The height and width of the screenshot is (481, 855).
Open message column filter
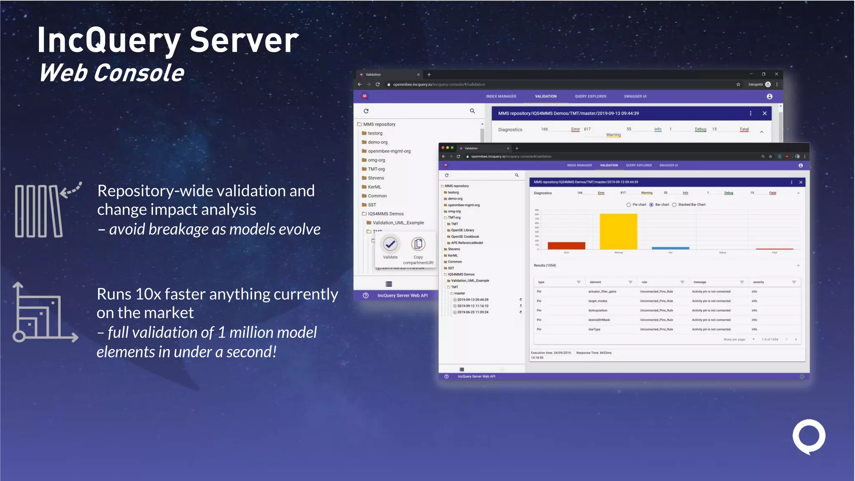[x=742, y=282]
